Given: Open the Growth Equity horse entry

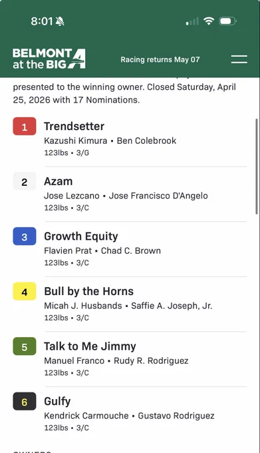Looking at the screenshot, I should [x=130, y=249].
